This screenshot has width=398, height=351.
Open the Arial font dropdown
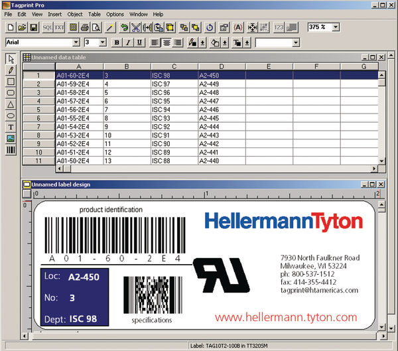[76, 42]
